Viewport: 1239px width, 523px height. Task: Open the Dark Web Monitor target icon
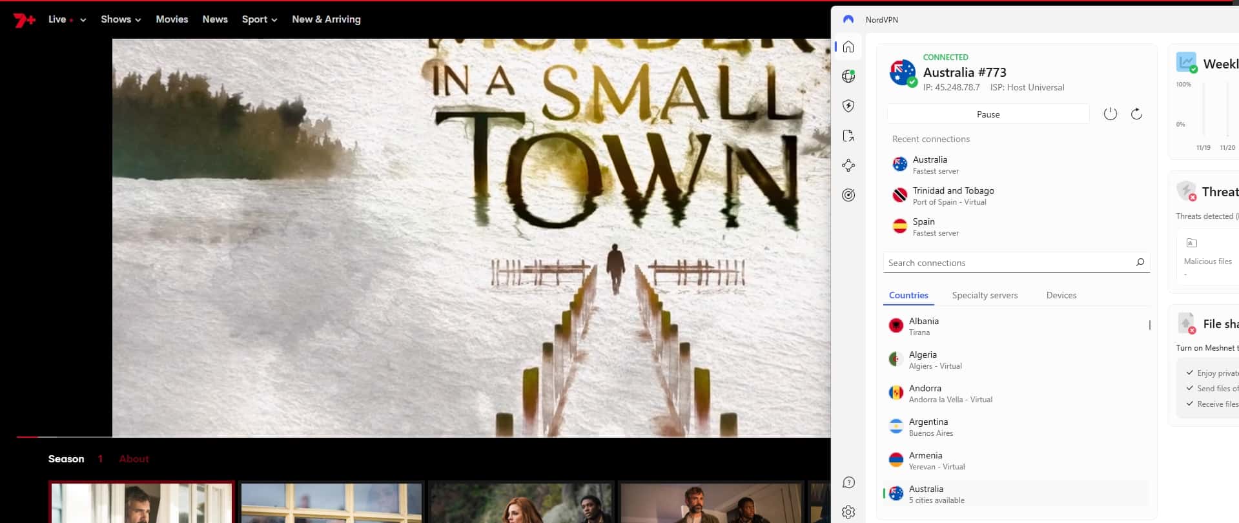pyautogui.click(x=848, y=195)
